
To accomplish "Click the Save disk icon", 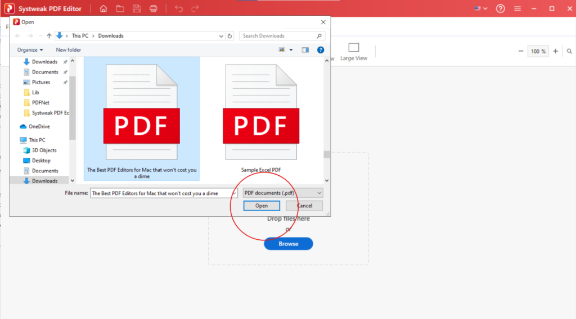I will click(x=137, y=8).
